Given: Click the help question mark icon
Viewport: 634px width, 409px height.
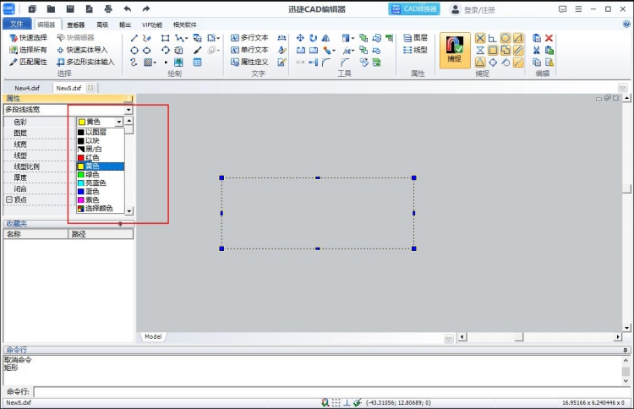Looking at the screenshot, I should coord(626,25).
